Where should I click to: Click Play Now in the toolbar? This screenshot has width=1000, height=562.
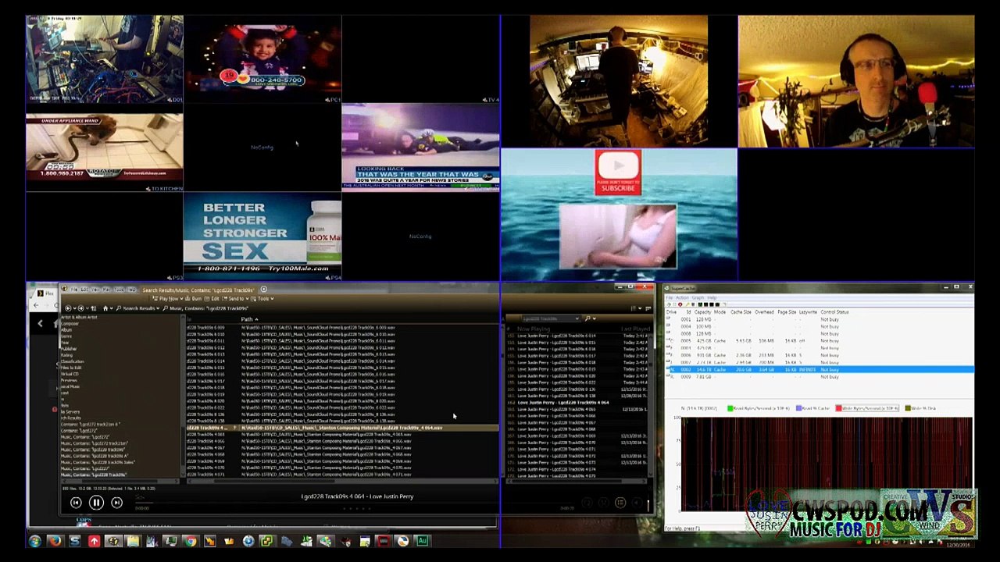[166, 299]
